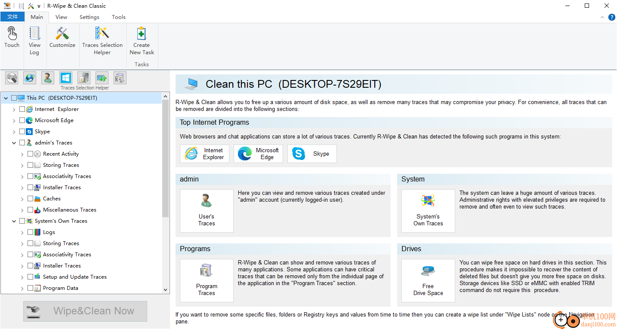Click the Touch ribbon icon
This screenshot has height=329, width=617.
click(x=12, y=34)
